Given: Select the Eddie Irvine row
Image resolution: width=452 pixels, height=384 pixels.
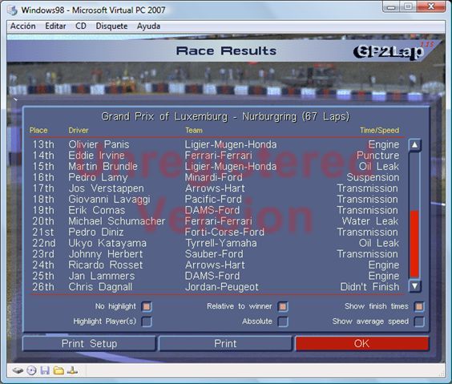Looking at the screenshot, I should tap(216, 156).
